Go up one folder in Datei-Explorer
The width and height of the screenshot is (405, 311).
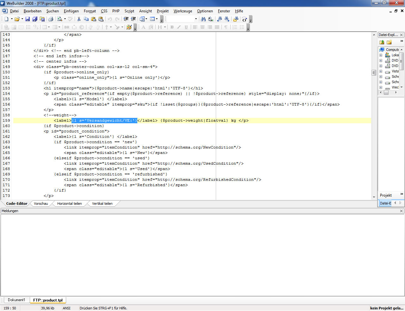[x=382, y=42]
